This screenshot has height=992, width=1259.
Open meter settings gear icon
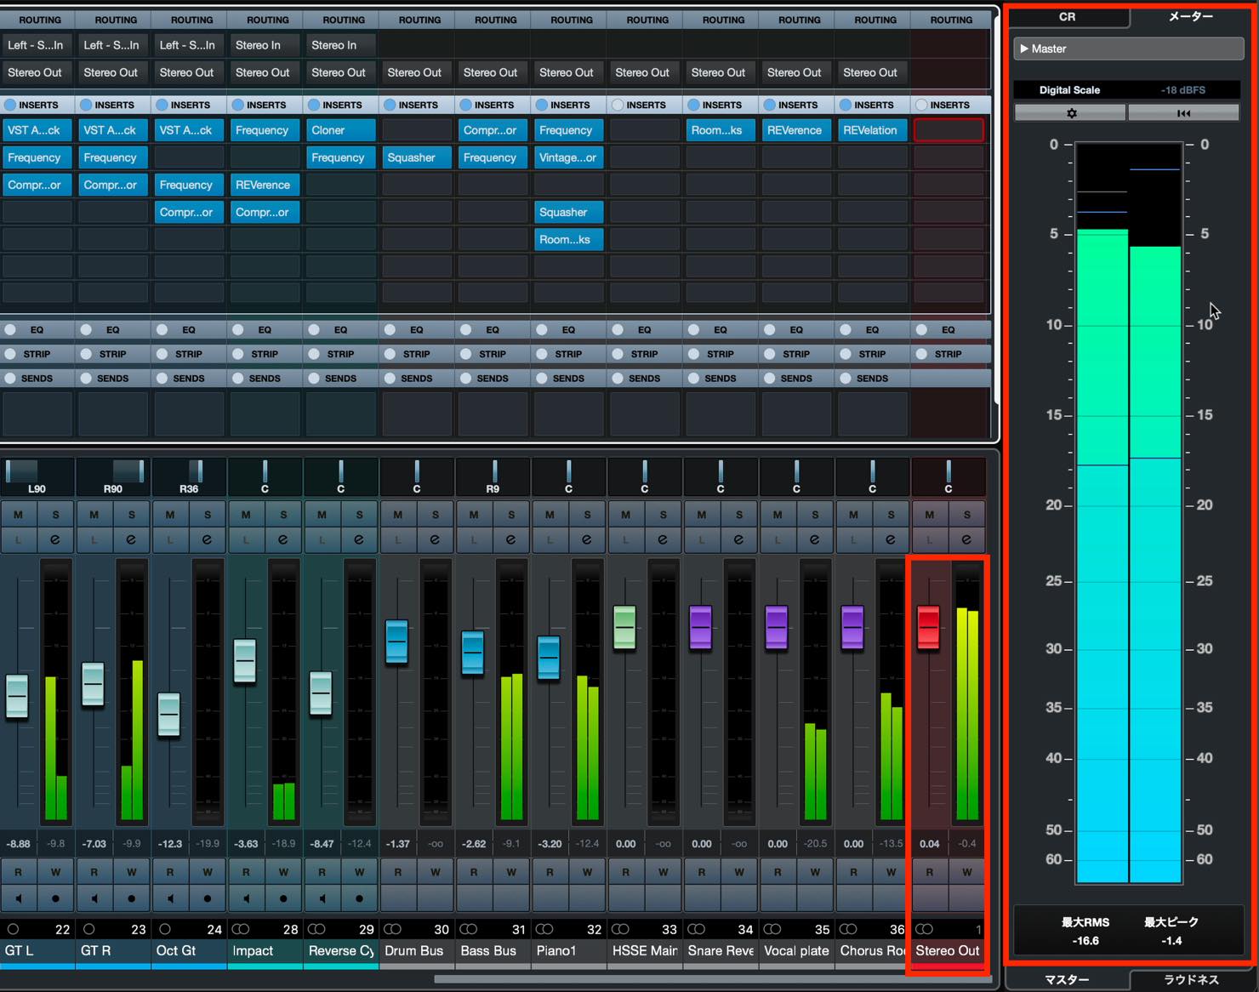click(x=1070, y=112)
